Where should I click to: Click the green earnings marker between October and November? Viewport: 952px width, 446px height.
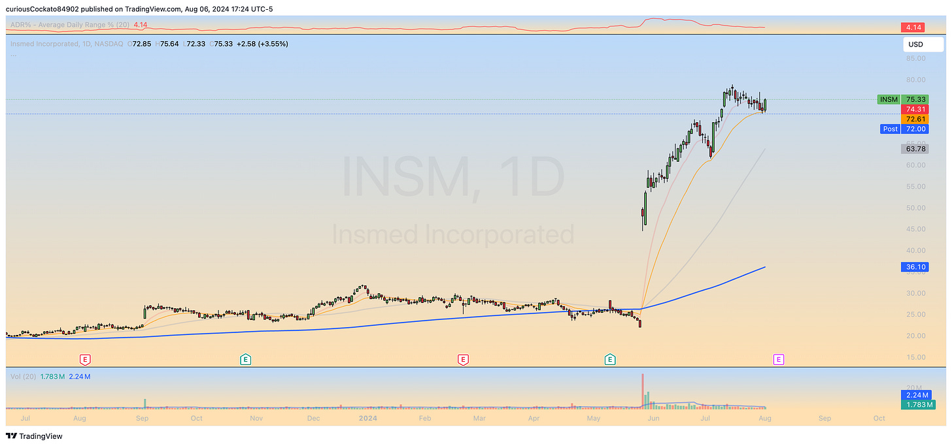pos(246,358)
